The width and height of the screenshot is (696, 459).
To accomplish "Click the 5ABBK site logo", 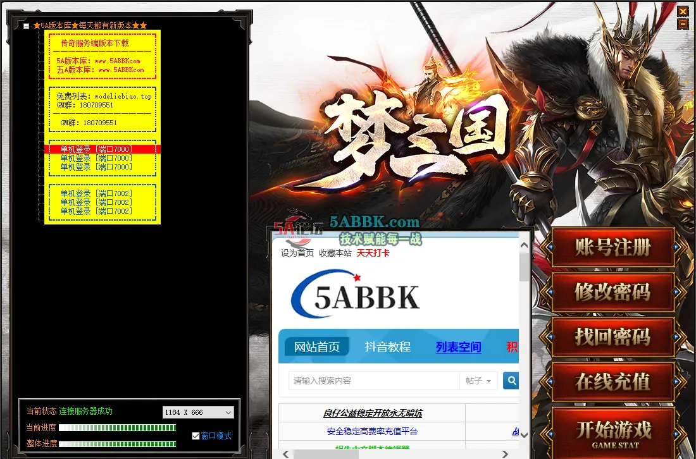I will pos(355,294).
